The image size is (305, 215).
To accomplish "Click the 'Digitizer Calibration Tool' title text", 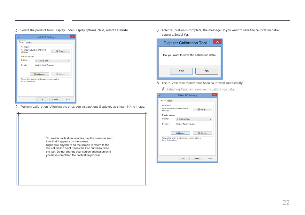I will pyautogui.click(x=185, y=43).
